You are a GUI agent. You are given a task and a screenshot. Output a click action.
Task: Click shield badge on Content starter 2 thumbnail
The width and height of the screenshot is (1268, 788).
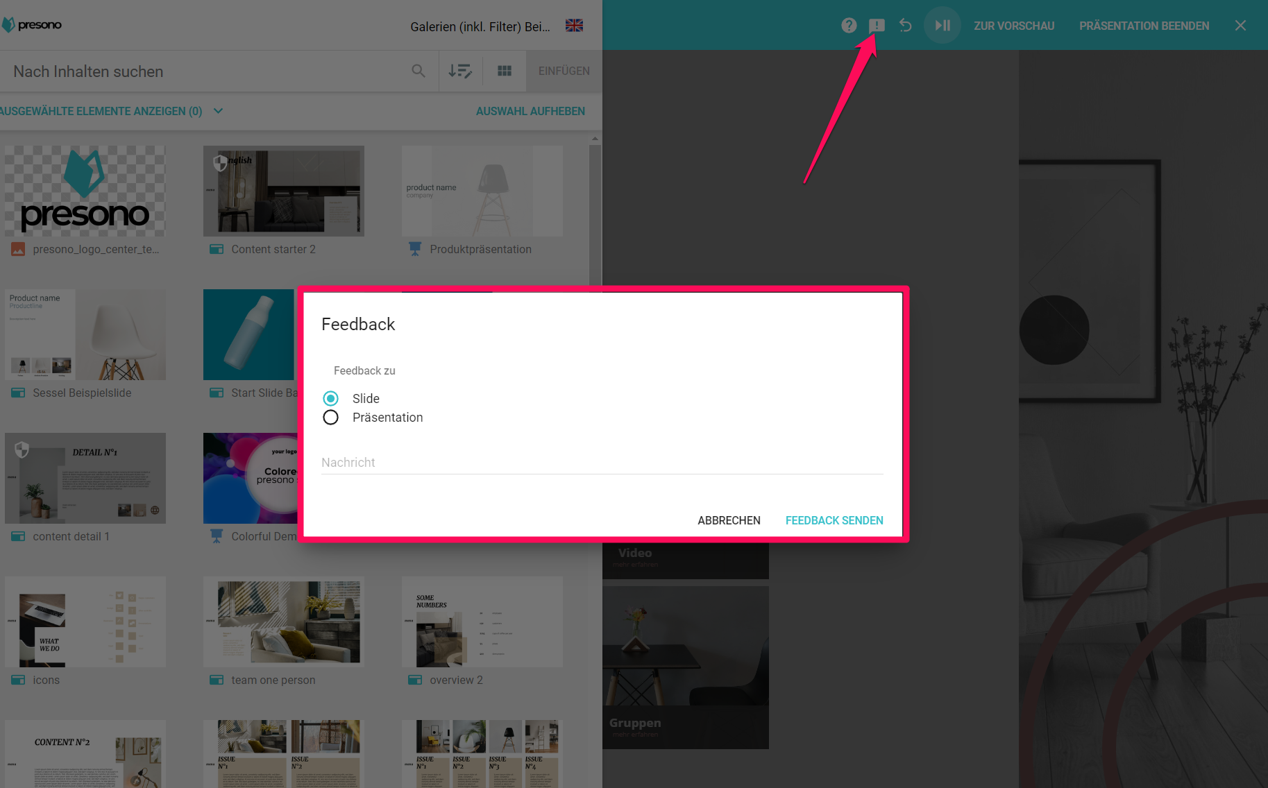(x=220, y=163)
